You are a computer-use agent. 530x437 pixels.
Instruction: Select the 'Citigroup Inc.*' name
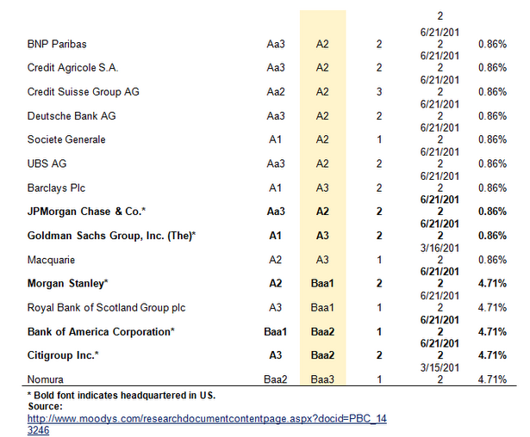(x=63, y=355)
